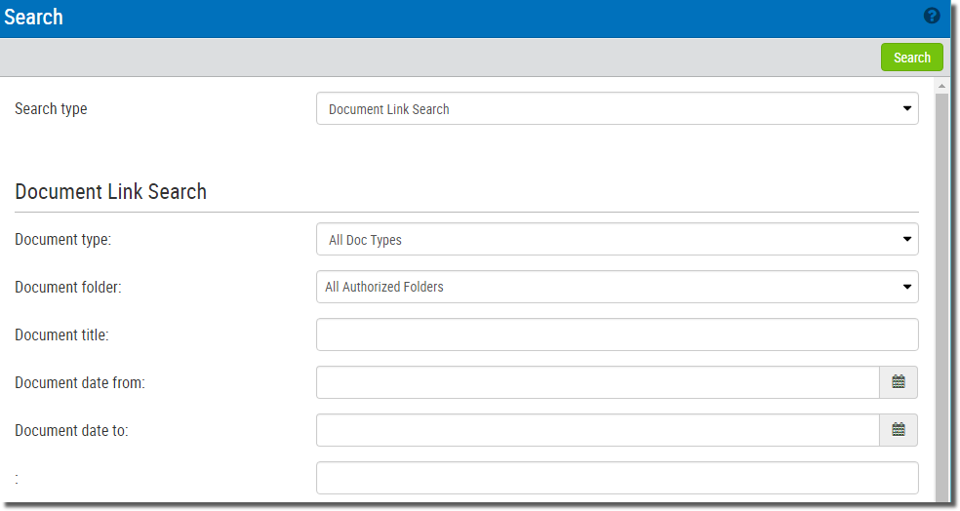Click the green Search button
The image size is (960, 511).
pyautogui.click(x=911, y=58)
